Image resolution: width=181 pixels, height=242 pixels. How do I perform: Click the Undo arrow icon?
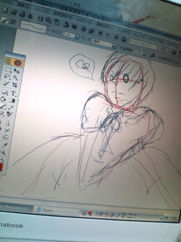coord(100,33)
